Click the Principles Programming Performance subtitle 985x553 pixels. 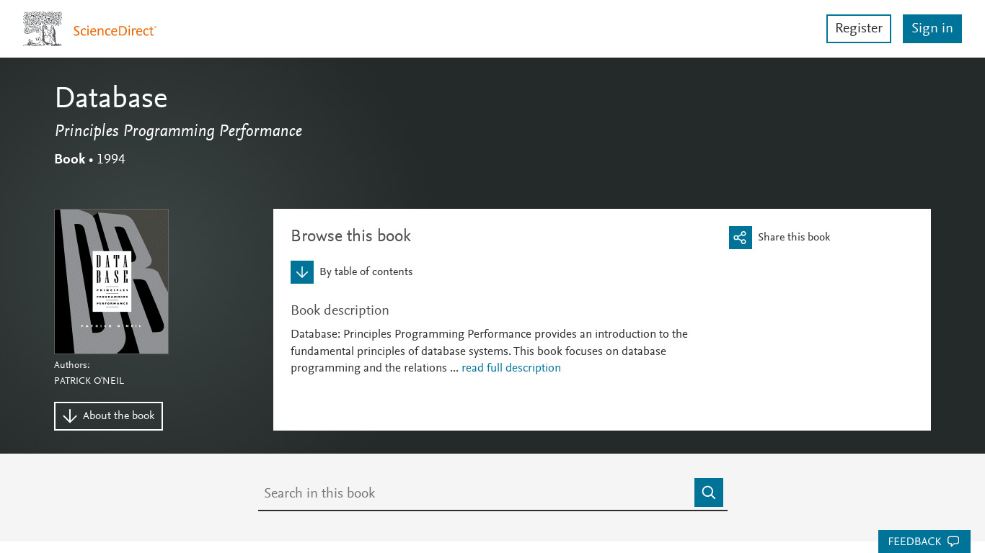pos(178,131)
